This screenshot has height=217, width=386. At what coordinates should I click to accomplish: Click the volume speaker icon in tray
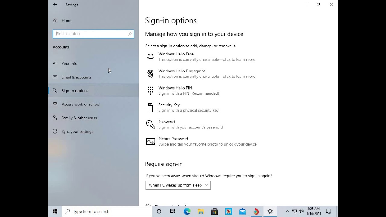point(301,212)
